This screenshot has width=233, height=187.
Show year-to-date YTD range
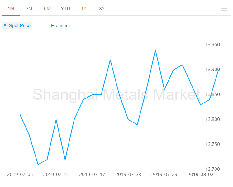(65, 9)
